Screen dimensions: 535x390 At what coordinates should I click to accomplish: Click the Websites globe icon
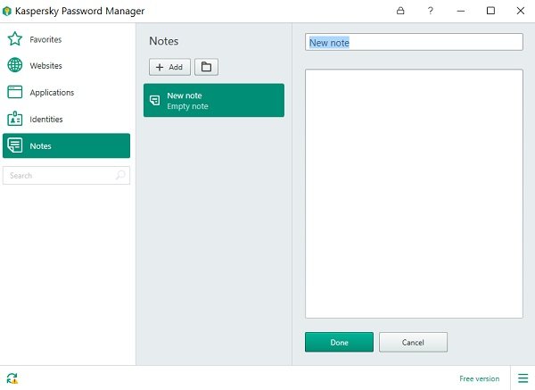point(14,65)
